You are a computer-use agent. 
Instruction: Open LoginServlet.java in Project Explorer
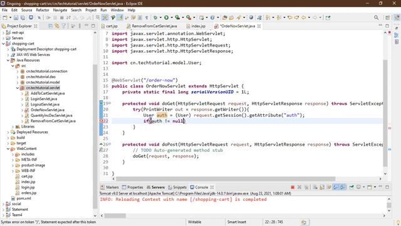click(44, 99)
